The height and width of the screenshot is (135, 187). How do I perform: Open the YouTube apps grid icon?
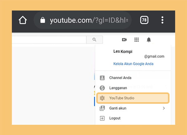click(x=137, y=39)
